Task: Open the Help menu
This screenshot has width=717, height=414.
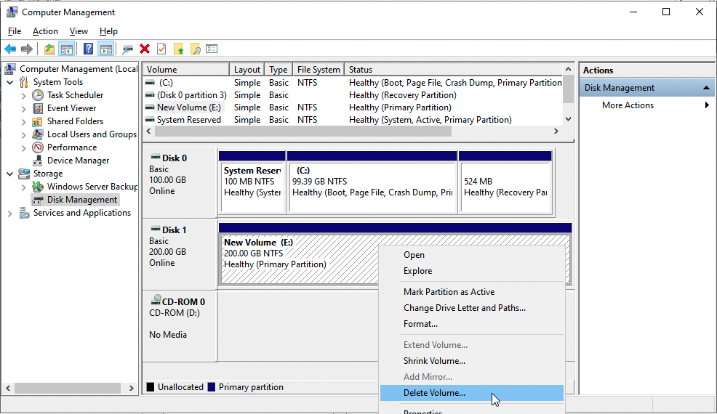Action: click(x=108, y=31)
